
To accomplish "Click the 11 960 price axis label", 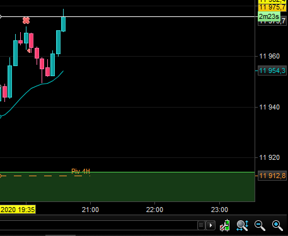I will (x=270, y=56).
